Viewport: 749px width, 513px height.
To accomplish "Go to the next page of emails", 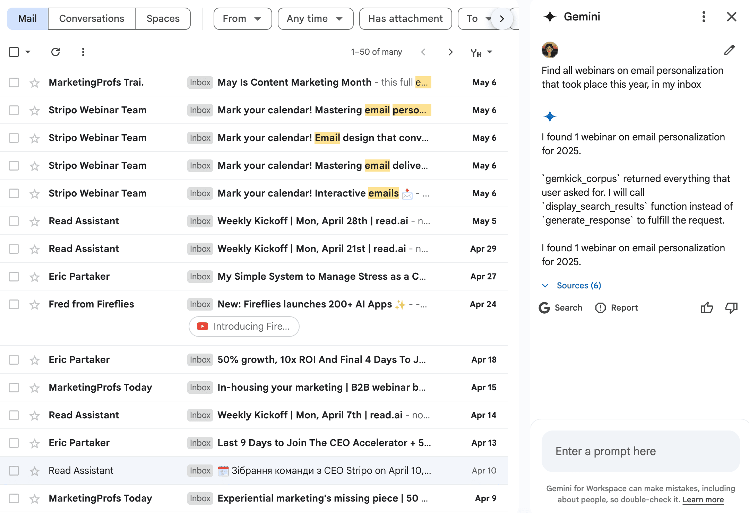I will coord(450,52).
